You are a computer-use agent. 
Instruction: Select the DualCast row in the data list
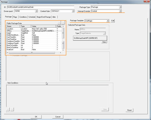pos(34,49)
